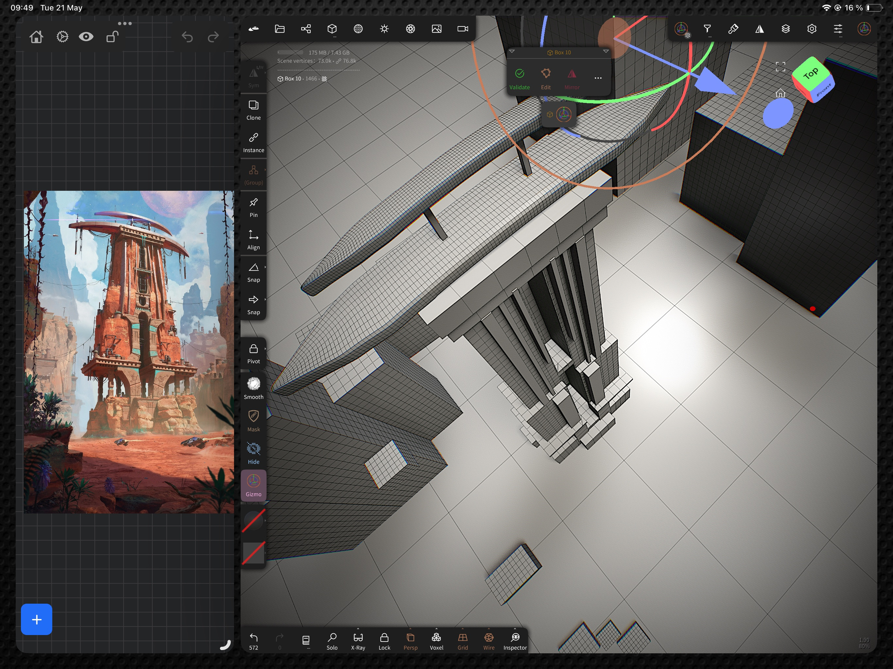The width and height of the screenshot is (893, 669).
Task: Choose the Smooth brush
Action: 254,388
